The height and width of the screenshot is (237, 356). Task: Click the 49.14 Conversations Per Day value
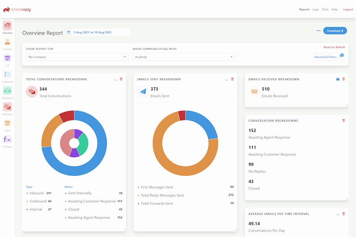(x=254, y=224)
